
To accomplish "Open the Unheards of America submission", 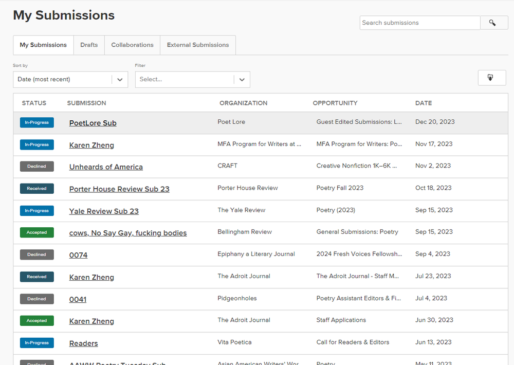I will (x=106, y=167).
